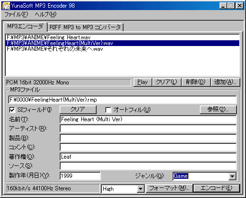
Task: Select Feeling Heart.wav in the file list
Action: [x=123, y=37]
